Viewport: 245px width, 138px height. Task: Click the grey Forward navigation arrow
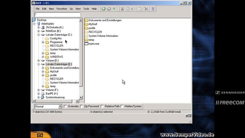click(x=109, y=9)
